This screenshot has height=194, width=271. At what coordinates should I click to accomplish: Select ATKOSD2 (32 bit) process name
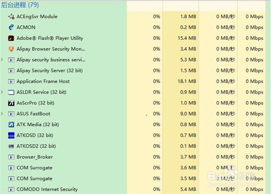pyautogui.click(x=36, y=146)
